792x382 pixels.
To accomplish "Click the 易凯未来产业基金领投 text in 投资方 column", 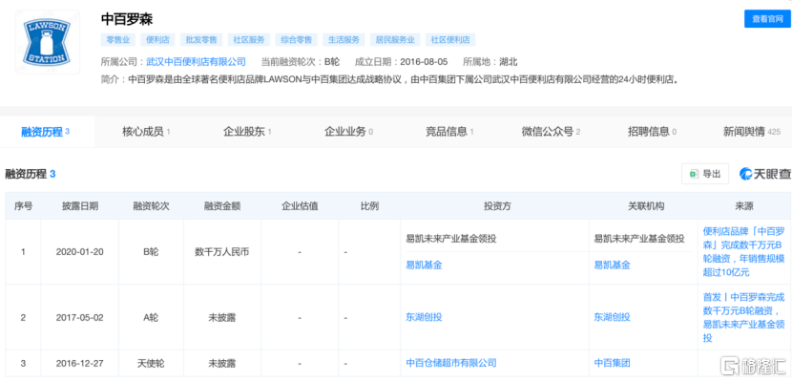I will coord(451,239).
